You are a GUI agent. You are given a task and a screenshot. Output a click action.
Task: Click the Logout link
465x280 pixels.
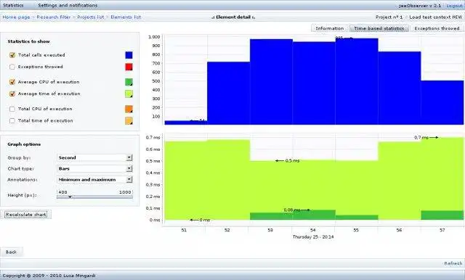[x=454, y=6]
